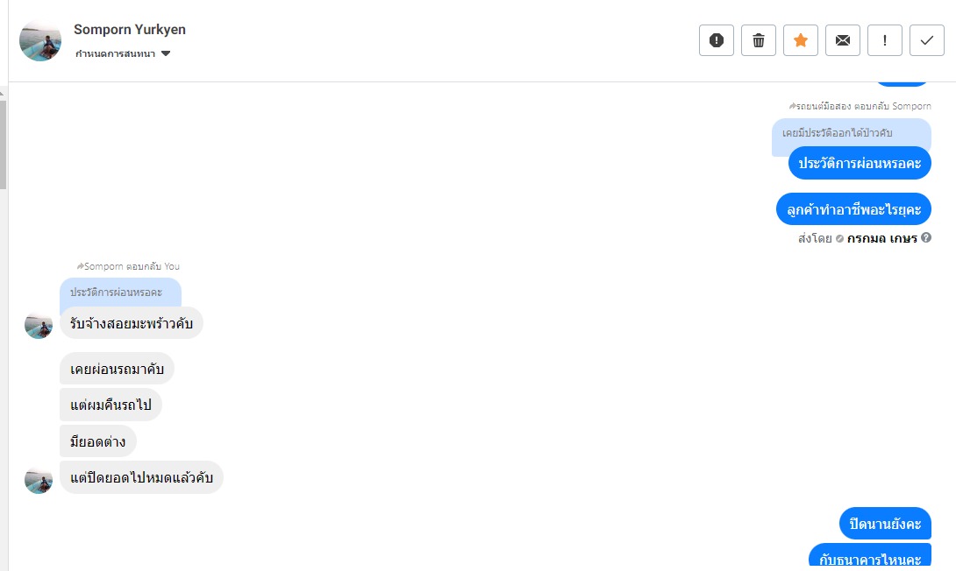Click Somporn's avatar beside แต่ปิดยอดไปหมดแล้วคับ
Screen dimensions: 956x571
tap(39, 479)
